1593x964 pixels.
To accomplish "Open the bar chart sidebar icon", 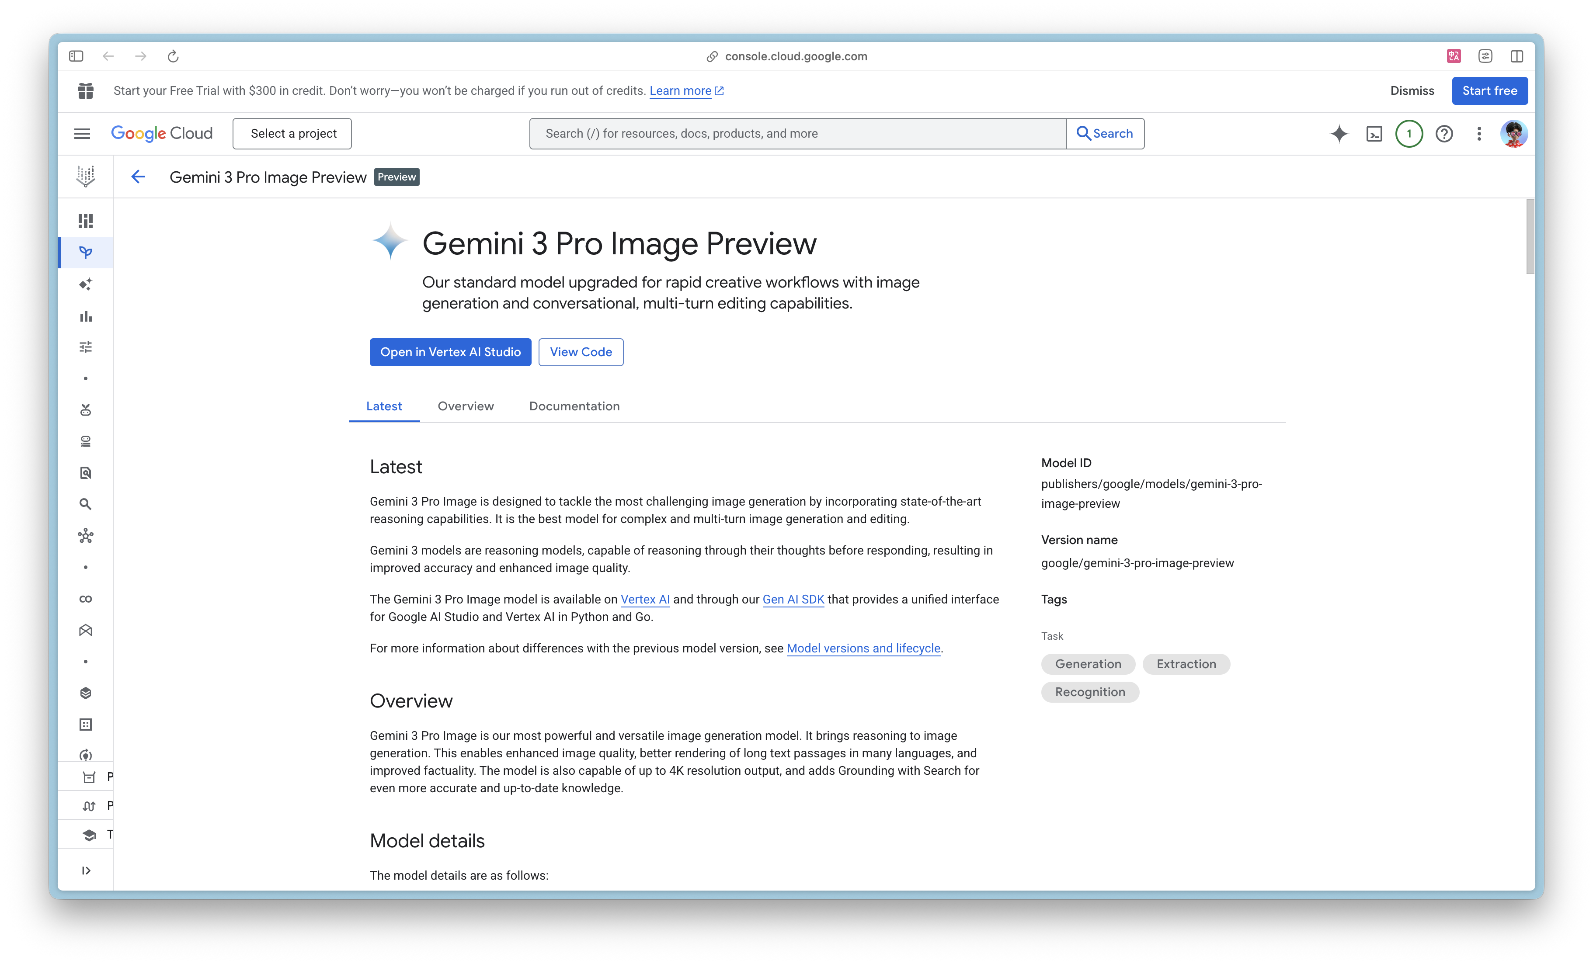I will (85, 316).
